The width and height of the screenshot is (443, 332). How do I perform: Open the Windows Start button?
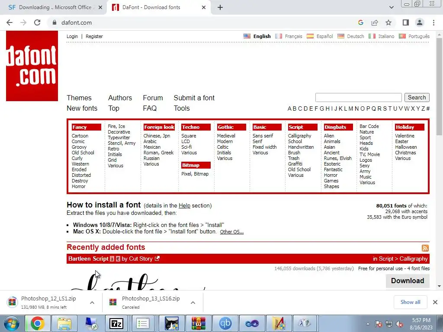click(x=11, y=323)
